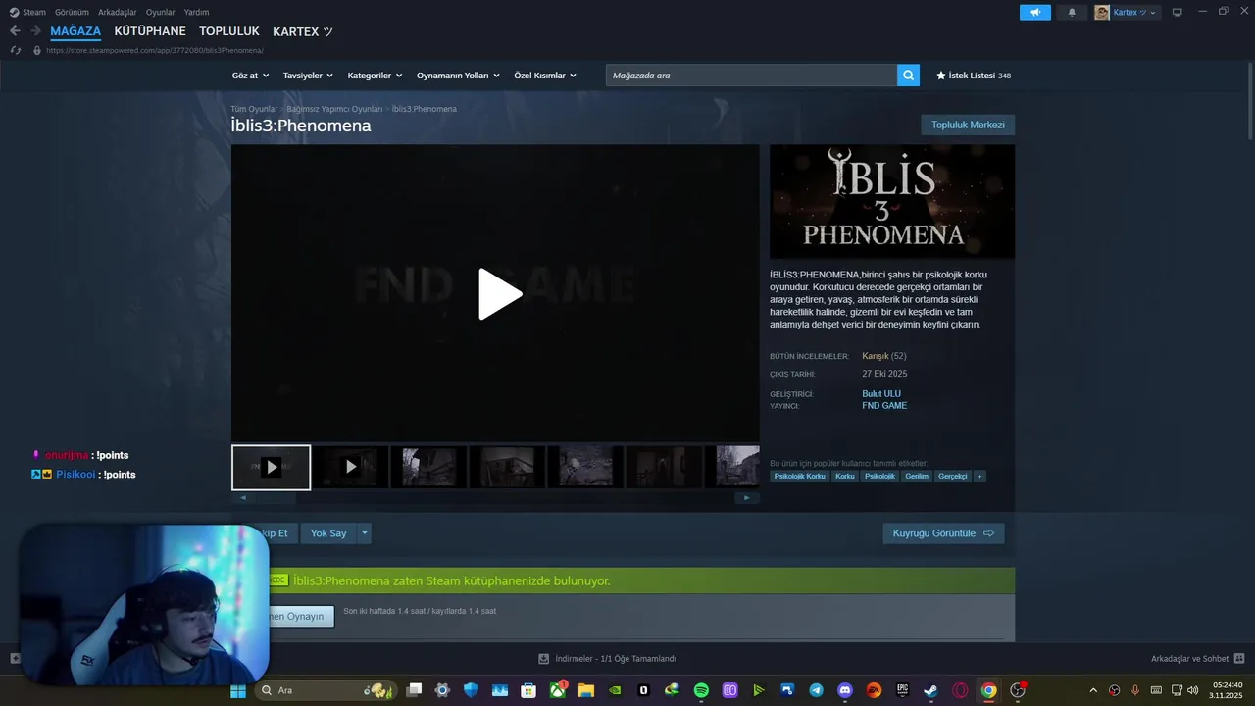Open File Explorer from the taskbar

pyautogui.click(x=586, y=690)
